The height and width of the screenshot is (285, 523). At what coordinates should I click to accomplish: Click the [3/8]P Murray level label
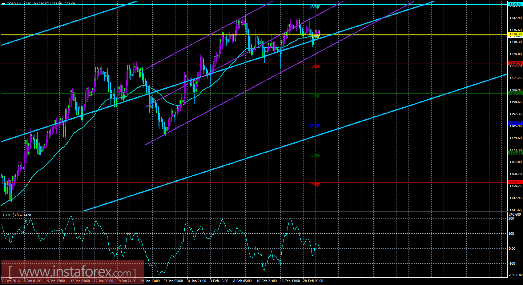pyautogui.click(x=315, y=155)
